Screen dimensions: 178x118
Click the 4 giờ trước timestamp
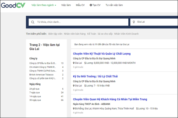[78, 113]
